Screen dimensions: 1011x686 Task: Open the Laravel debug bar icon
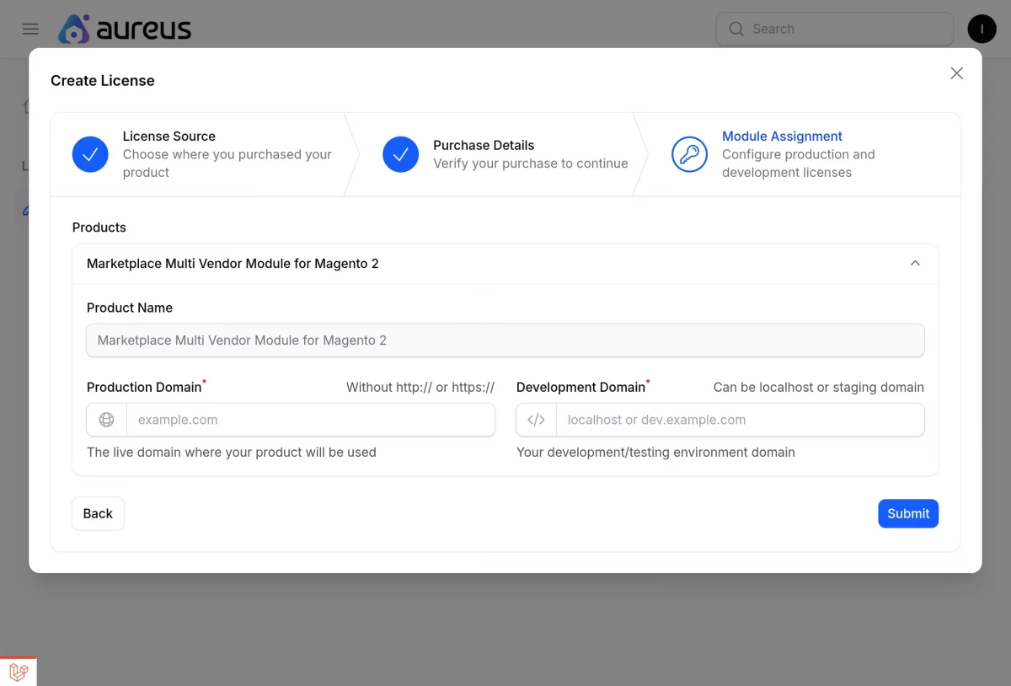pyautogui.click(x=19, y=672)
